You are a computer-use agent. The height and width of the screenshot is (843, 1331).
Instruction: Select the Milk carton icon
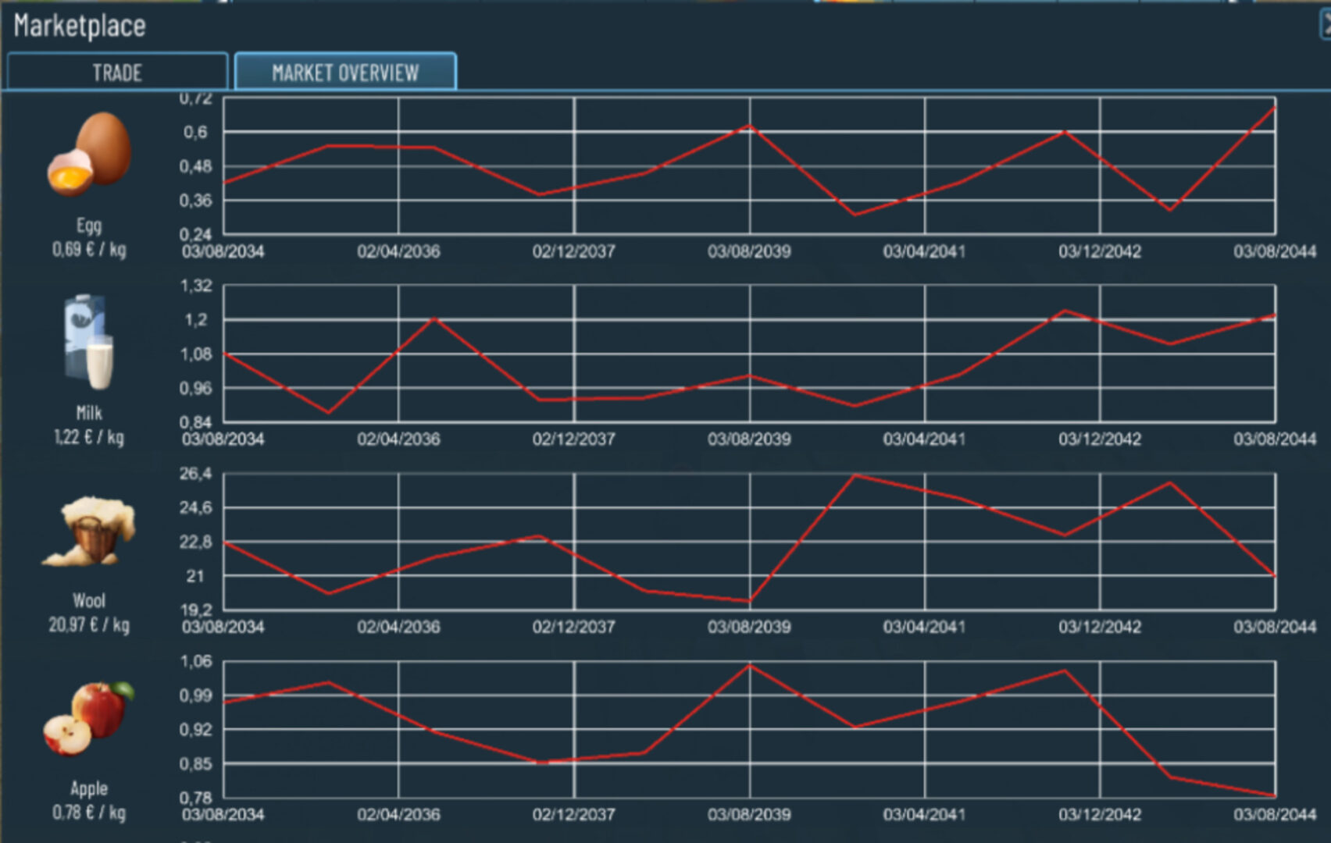[88, 342]
